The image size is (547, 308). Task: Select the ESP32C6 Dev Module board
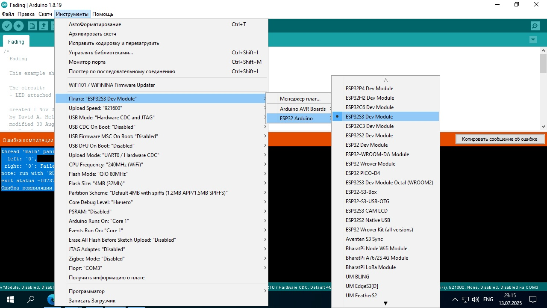[385, 107]
